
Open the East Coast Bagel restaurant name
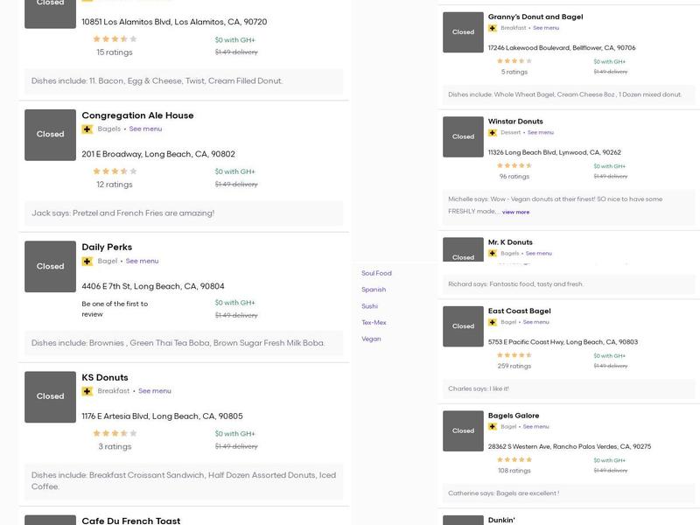point(519,311)
